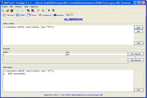147x98 pixels.
Task: Switch to the Forms tab
Action: [31, 15]
